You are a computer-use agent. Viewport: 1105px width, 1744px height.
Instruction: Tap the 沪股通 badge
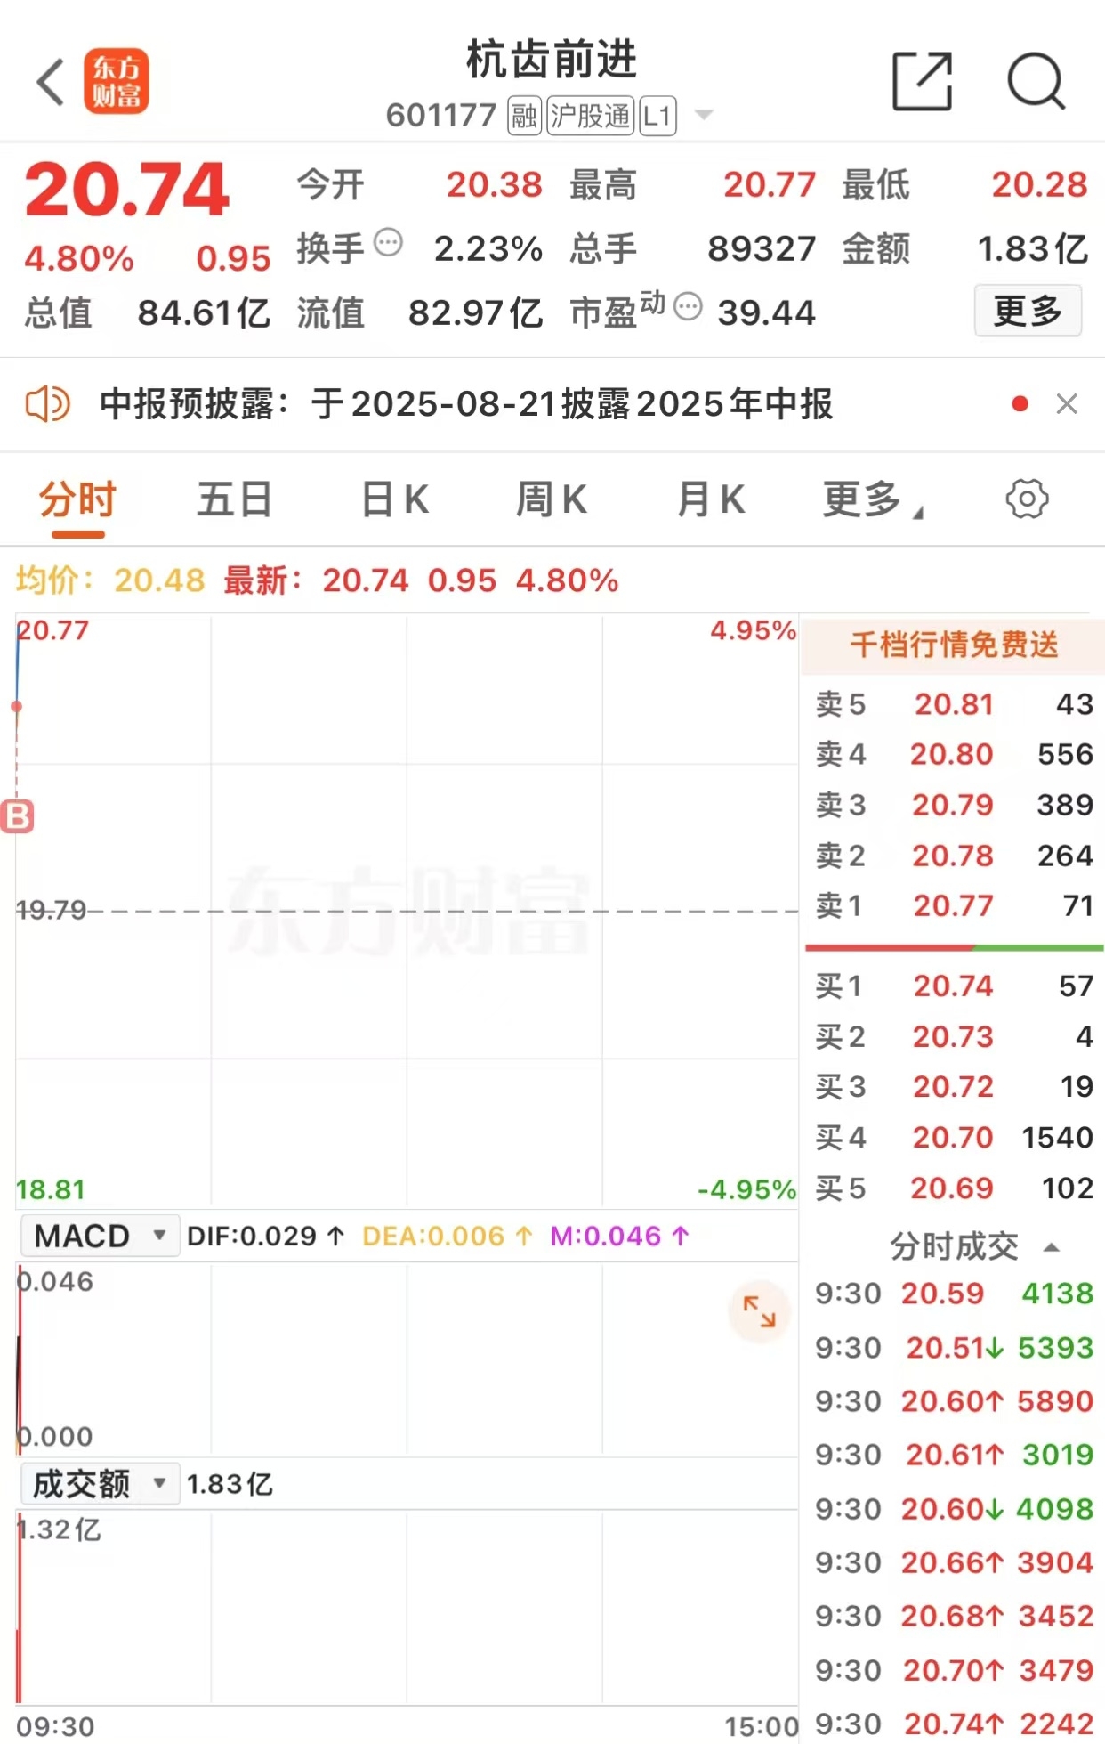591,116
